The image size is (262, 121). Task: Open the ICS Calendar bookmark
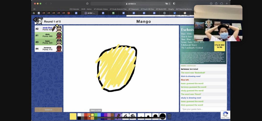(x=74, y=9)
